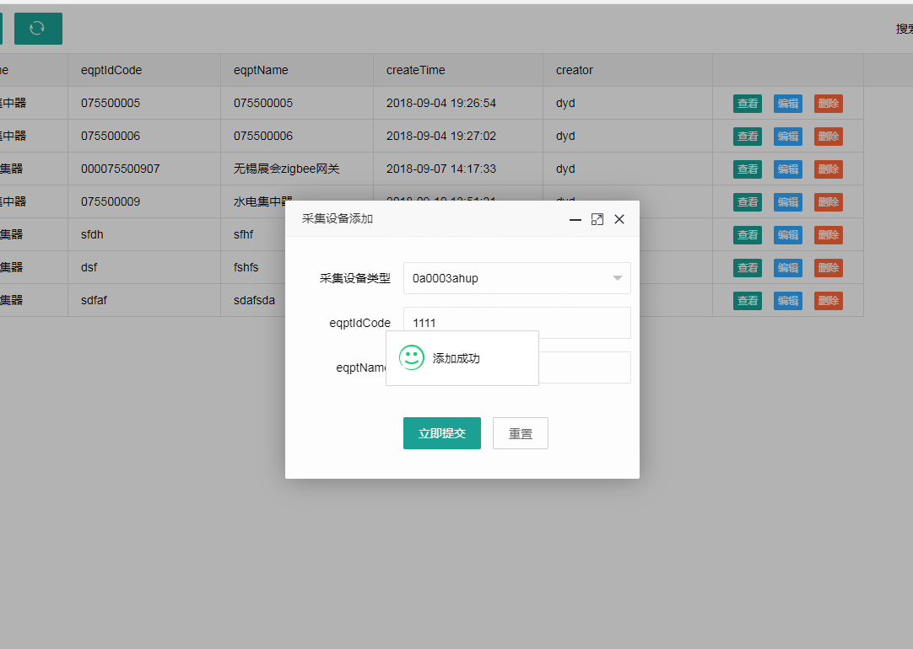
Task: View row 075500006 with 查看
Action: 747,136
